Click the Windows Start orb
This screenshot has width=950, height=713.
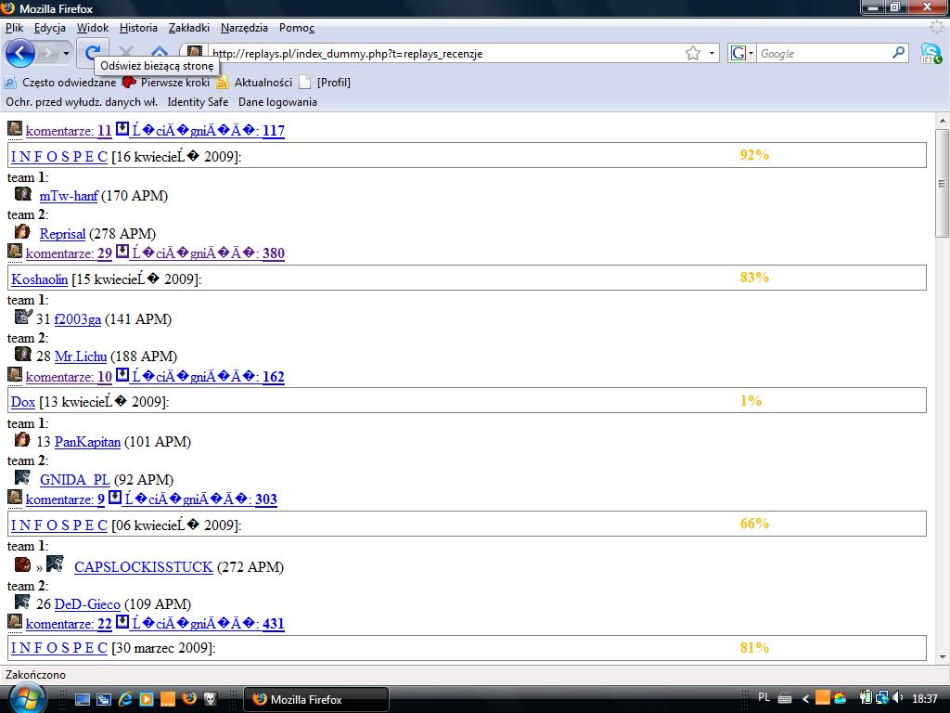(x=25, y=697)
